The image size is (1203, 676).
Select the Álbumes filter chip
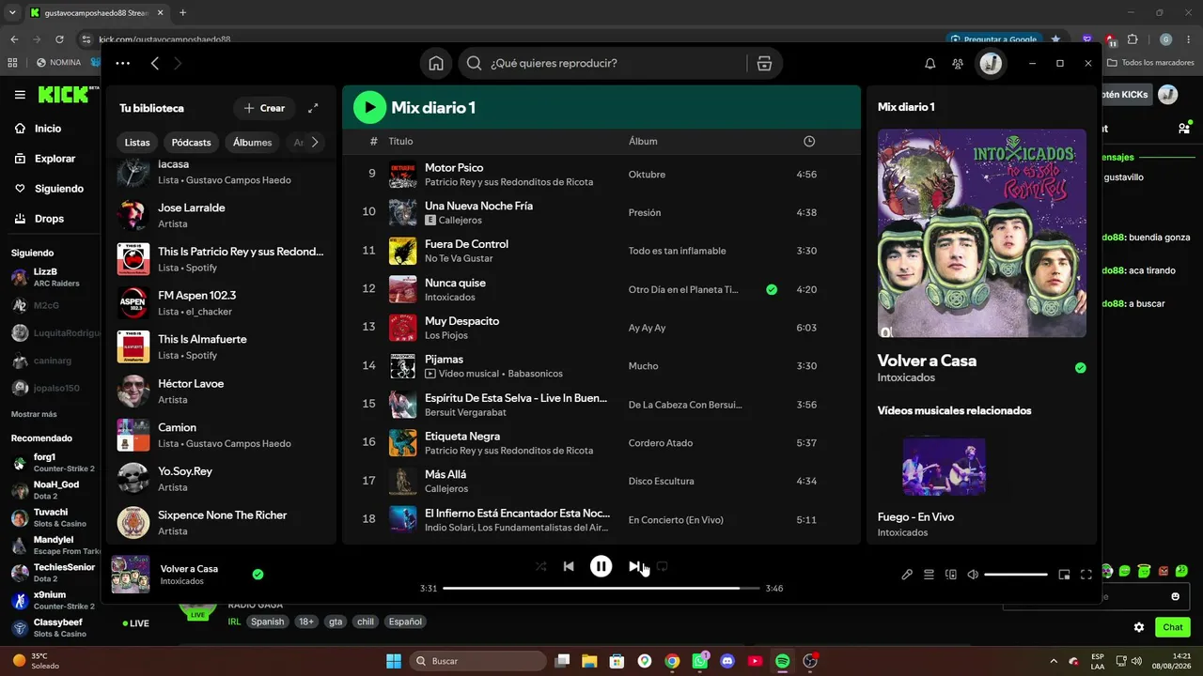click(x=252, y=143)
